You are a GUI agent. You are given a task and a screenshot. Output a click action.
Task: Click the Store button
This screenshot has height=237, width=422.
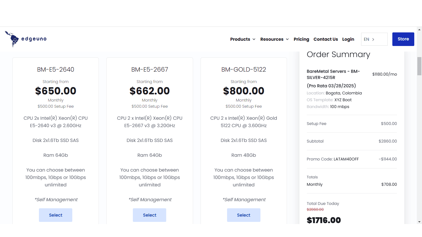(403, 39)
